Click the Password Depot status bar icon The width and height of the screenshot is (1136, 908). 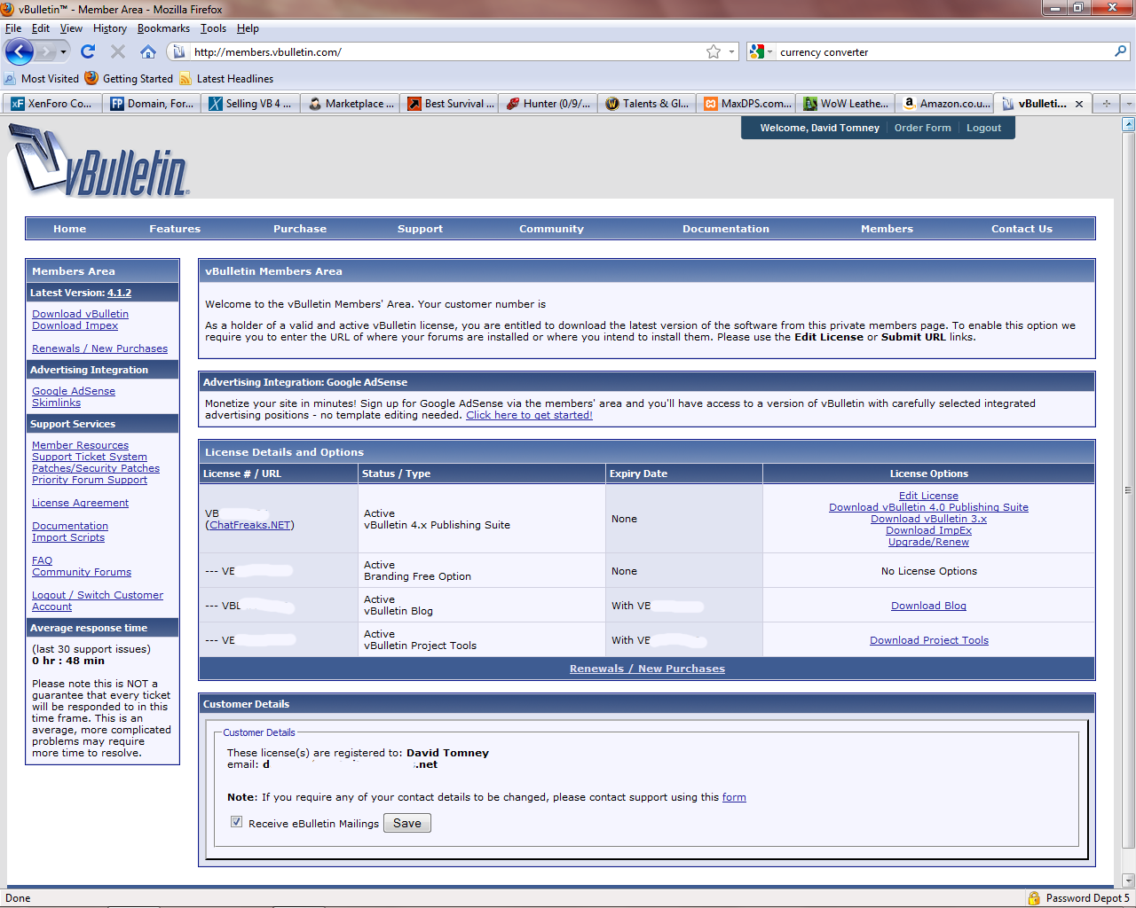(1034, 898)
